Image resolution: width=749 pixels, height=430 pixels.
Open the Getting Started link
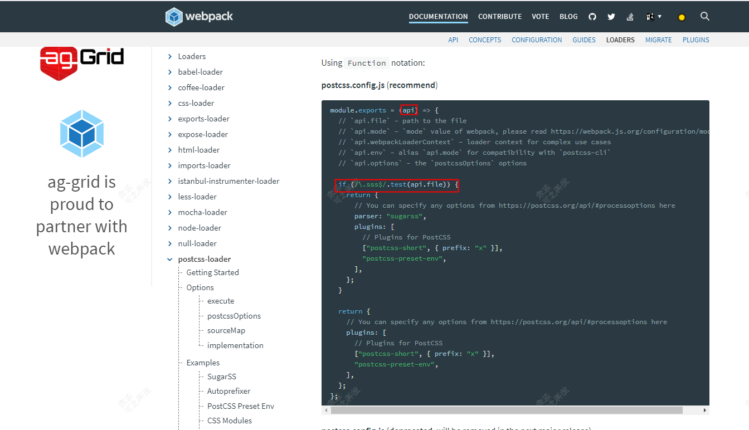tap(212, 272)
